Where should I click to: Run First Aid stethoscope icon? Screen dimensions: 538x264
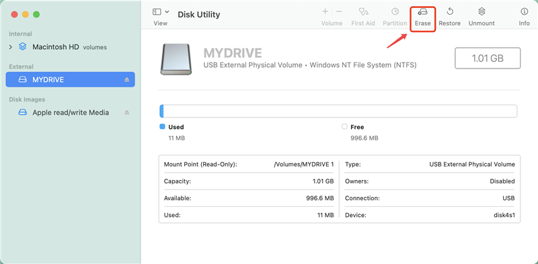pyautogui.click(x=363, y=12)
